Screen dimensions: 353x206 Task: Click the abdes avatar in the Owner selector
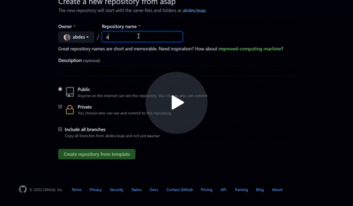pos(67,37)
